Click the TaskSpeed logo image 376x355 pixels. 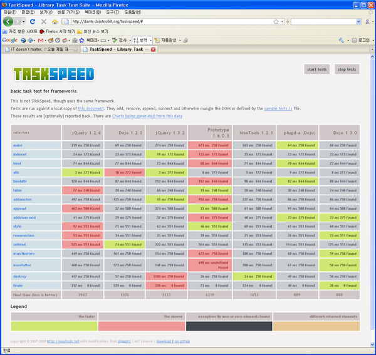(54, 74)
